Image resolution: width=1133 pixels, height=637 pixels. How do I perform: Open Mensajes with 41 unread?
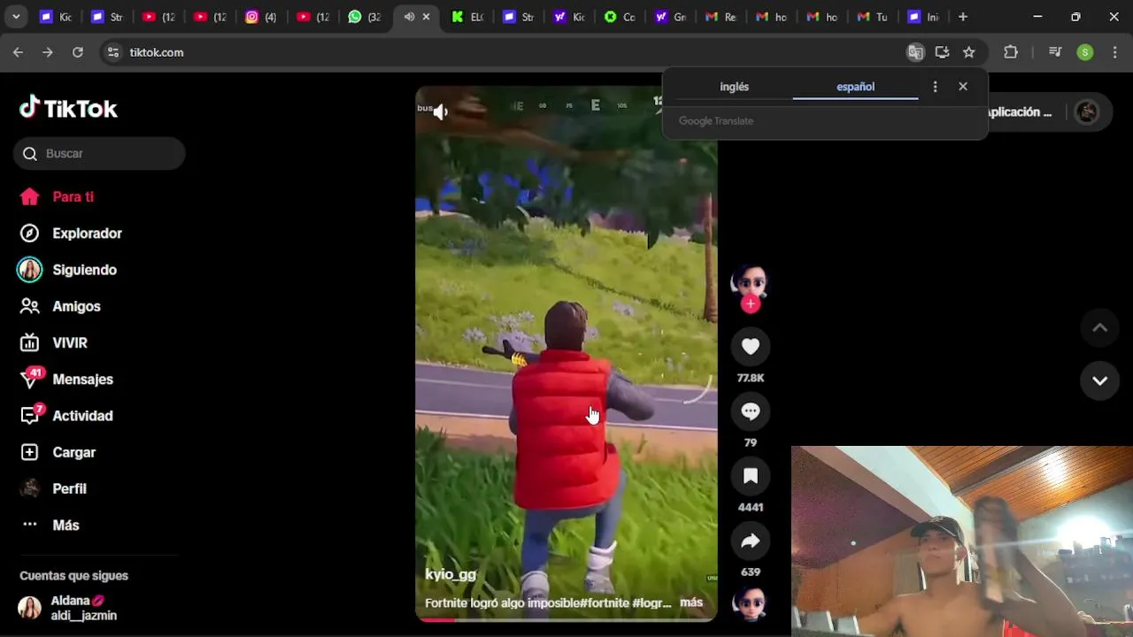tap(66, 379)
